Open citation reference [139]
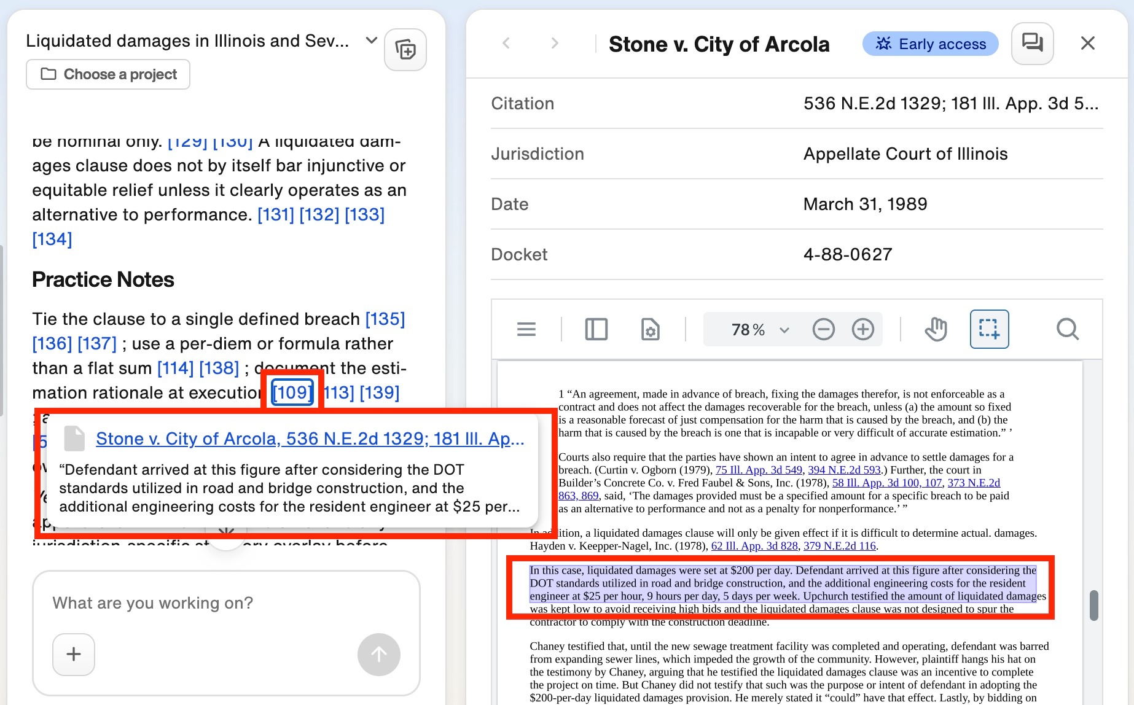The image size is (1134, 705). click(380, 392)
